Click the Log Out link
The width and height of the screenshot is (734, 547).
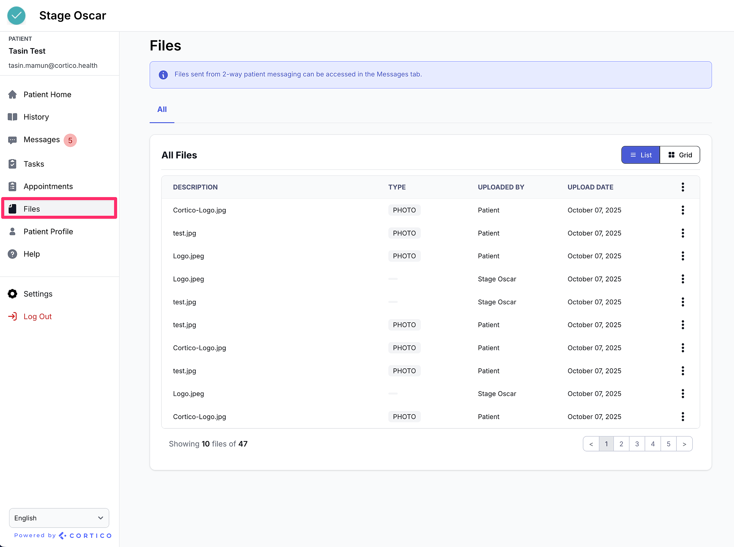point(38,317)
